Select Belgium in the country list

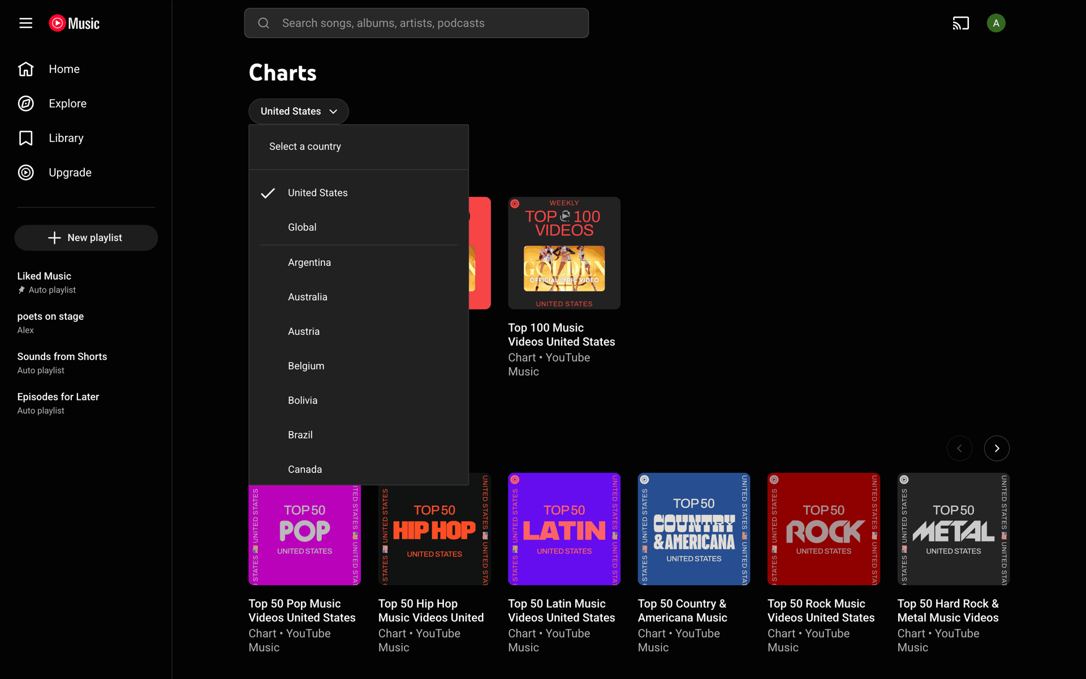click(359, 366)
